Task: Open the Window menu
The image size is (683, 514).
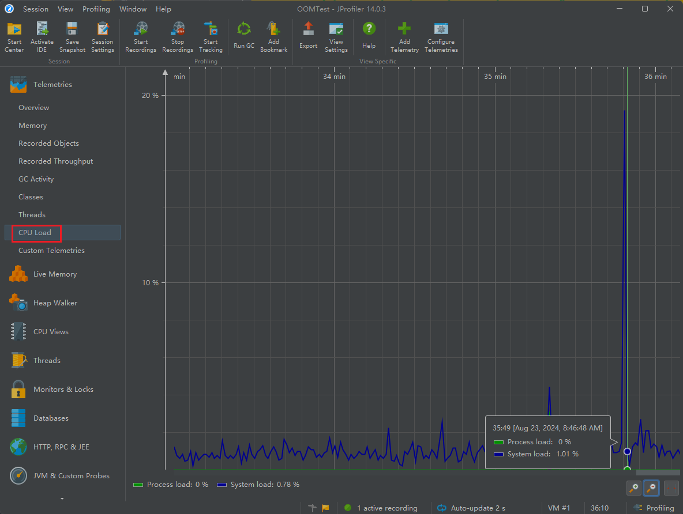Action: pos(133,9)
